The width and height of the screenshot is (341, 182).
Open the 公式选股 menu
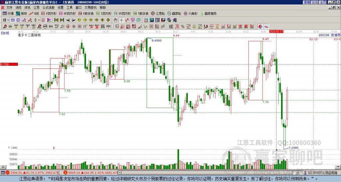click(49, 8)
